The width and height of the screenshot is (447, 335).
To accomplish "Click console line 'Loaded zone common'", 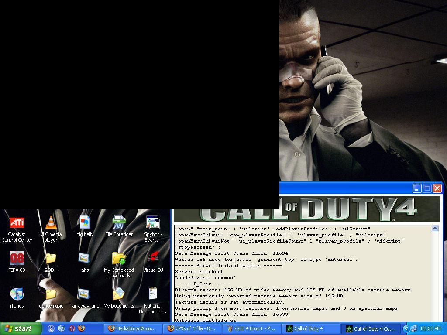I will [205, 278].
